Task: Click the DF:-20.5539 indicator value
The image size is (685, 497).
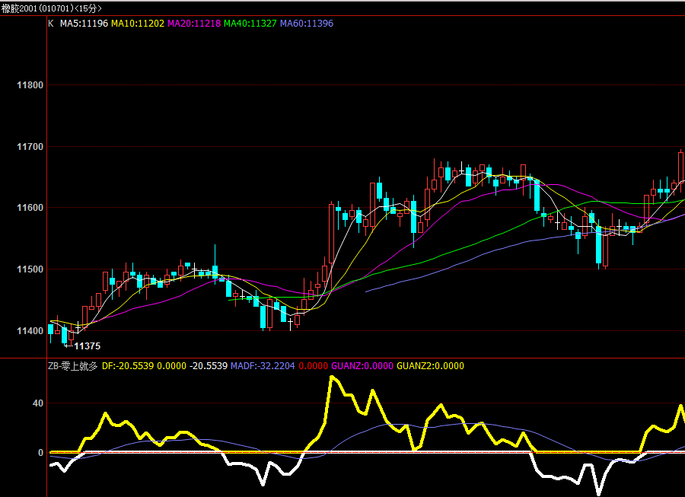Action: coord(128,366)
